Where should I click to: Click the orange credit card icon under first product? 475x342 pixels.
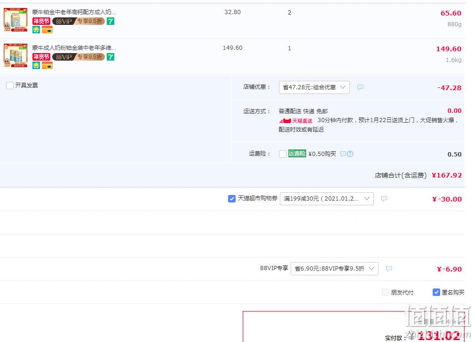(47, 30)
